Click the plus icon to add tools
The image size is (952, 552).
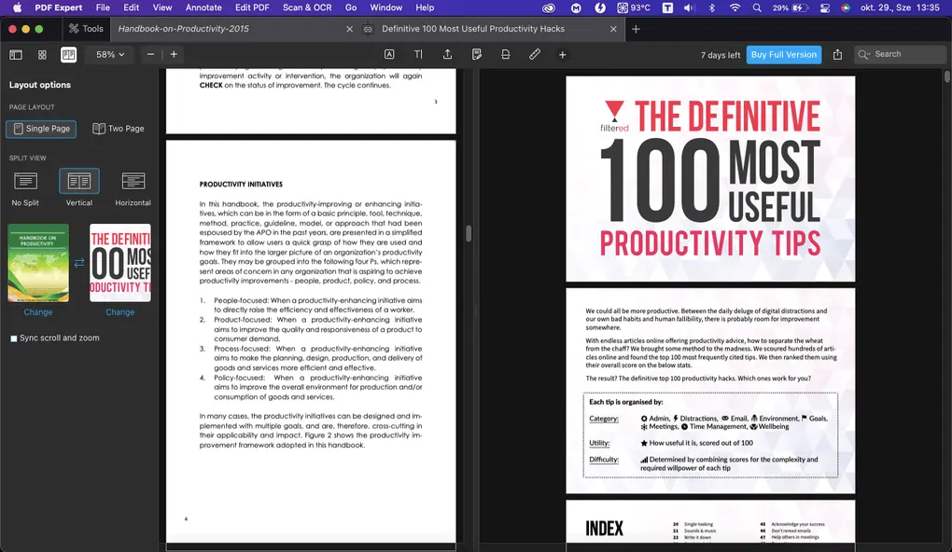tap(562, 54)
